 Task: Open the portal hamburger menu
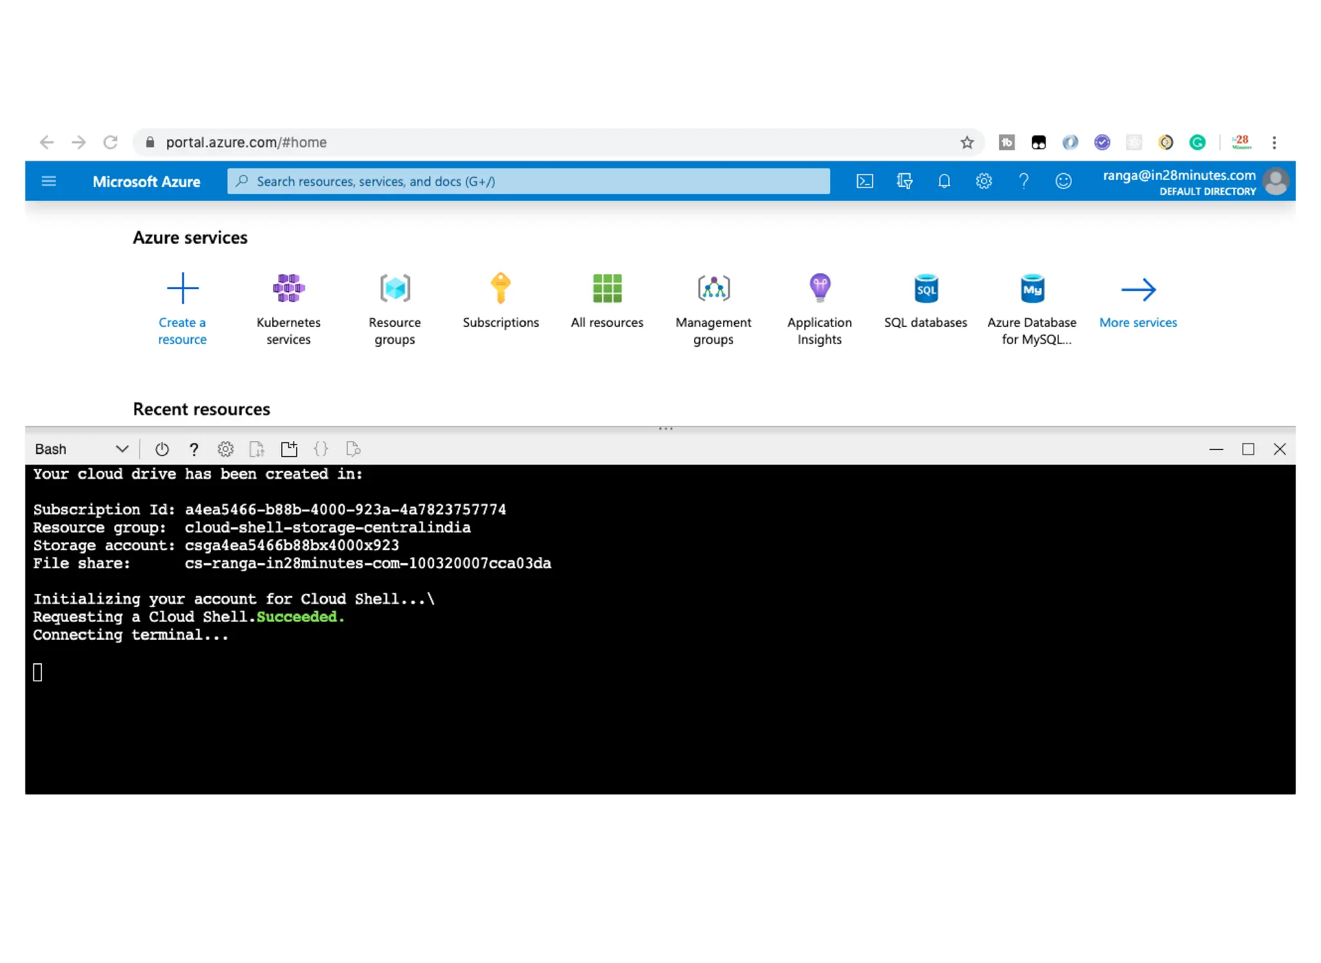(x=49, y=181)
